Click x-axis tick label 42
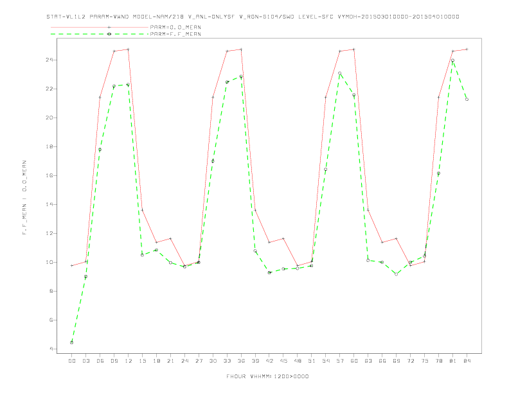The height and width of the screenshot is (393, 509). coord(269,361)
